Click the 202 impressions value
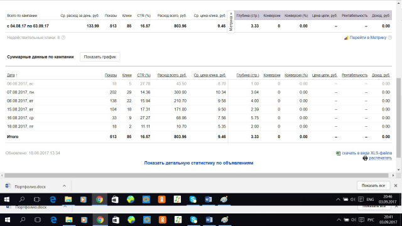This screenshot has height=226, width=402. coord(113,92)
